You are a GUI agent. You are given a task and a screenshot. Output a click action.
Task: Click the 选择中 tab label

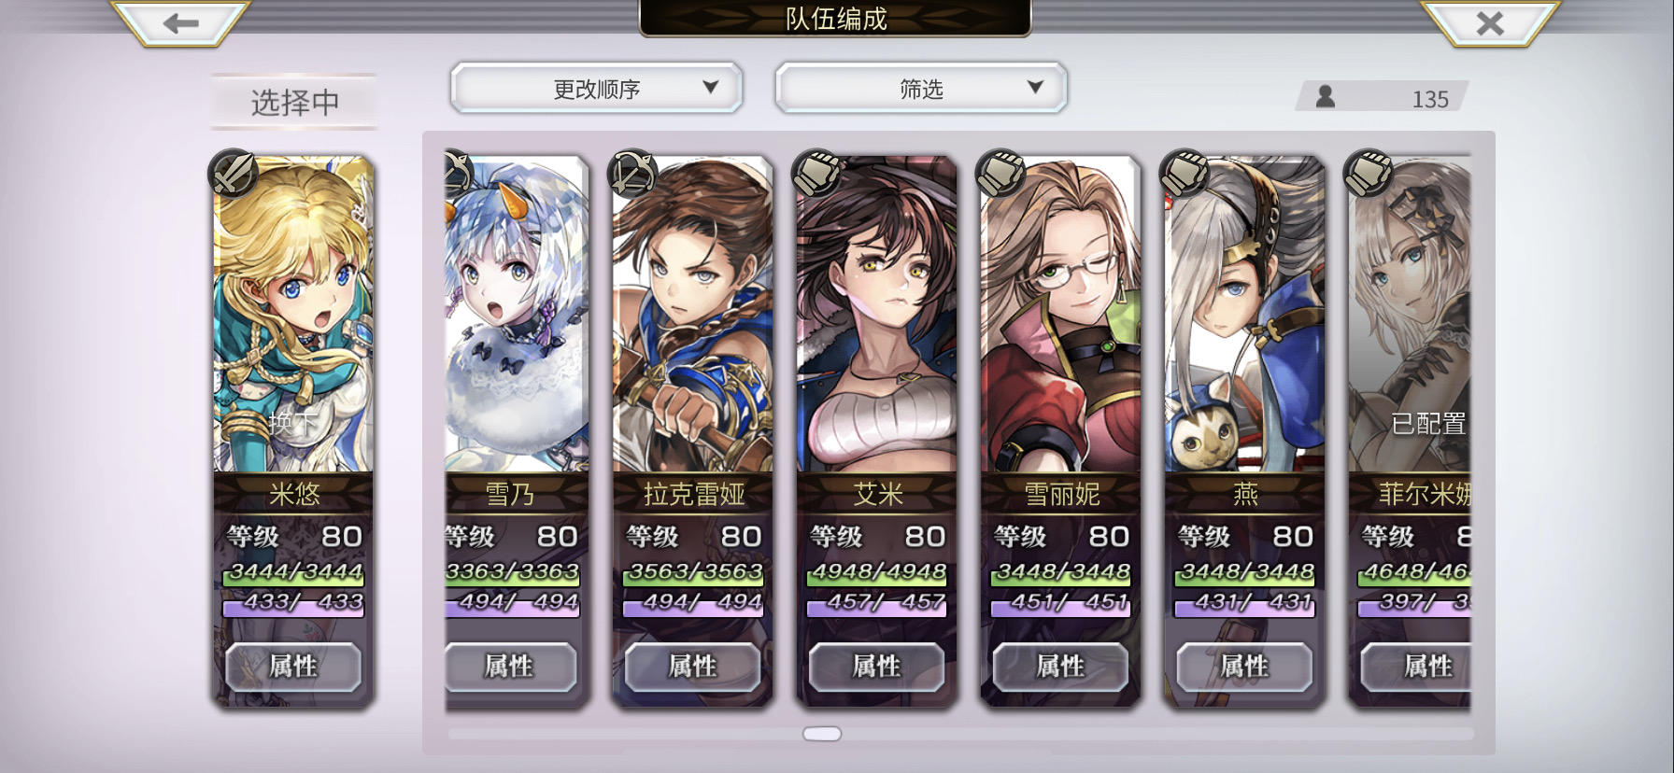pos(294,102)
